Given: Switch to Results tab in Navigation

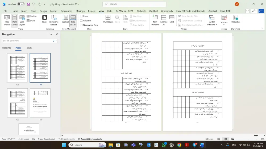Looking at the screenshot, I should 29,48.
